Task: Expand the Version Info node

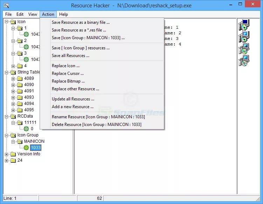Action: point(6,154)
